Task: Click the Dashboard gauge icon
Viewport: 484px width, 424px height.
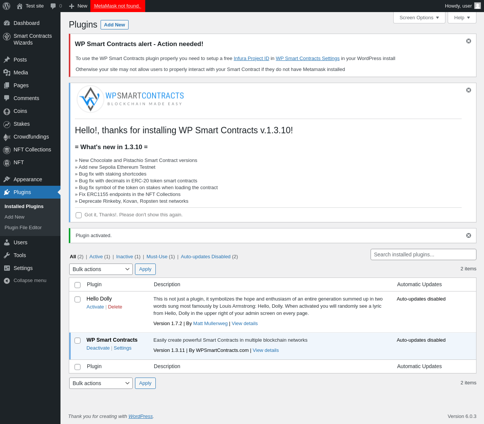Action: pyautogui.click(x=7, y=23)
